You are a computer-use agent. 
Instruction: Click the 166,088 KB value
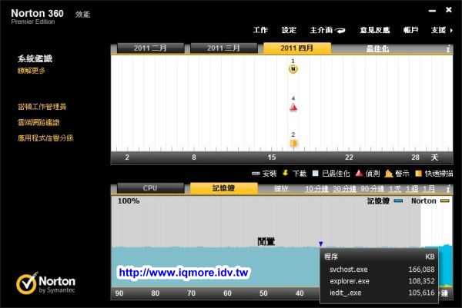point(421,270)
